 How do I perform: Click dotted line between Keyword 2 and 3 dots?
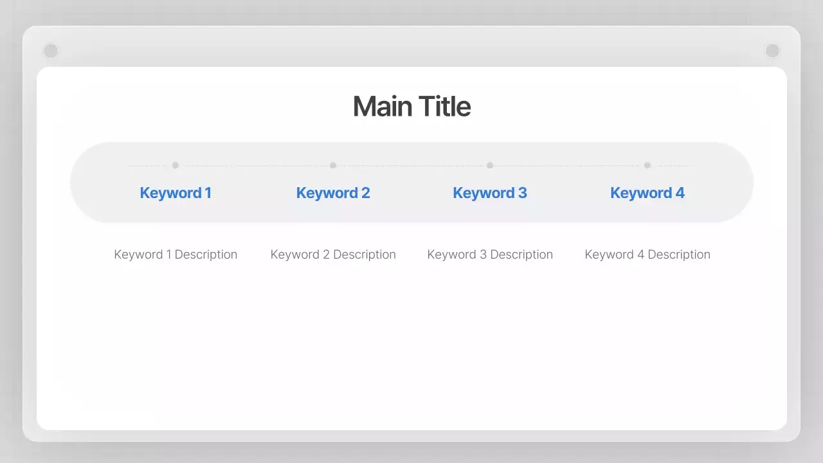411,166
